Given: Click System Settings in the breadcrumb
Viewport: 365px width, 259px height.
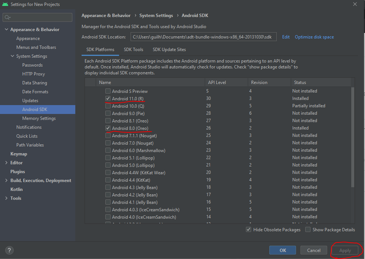Looking at the screenshot, I should [x=156, y=16].
